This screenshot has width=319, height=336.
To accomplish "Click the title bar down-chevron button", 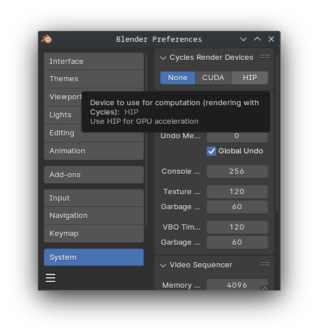I will pos(243,39).
